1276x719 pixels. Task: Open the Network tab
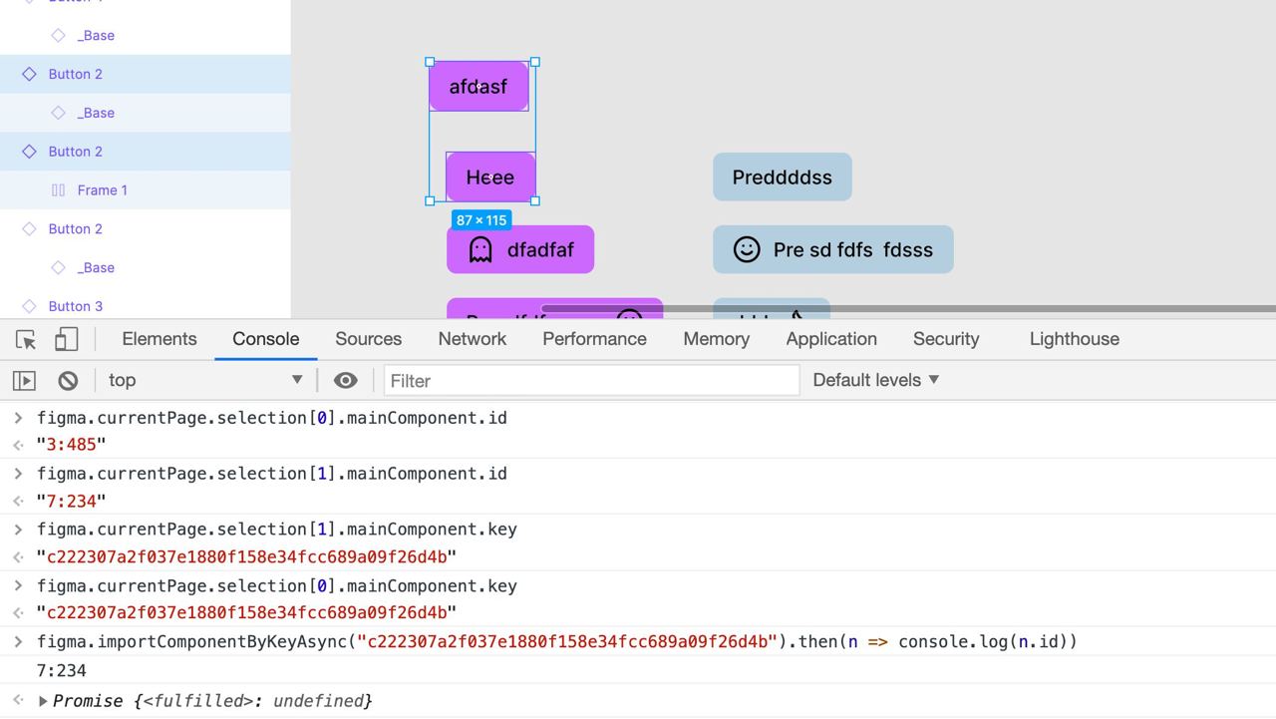473,339
